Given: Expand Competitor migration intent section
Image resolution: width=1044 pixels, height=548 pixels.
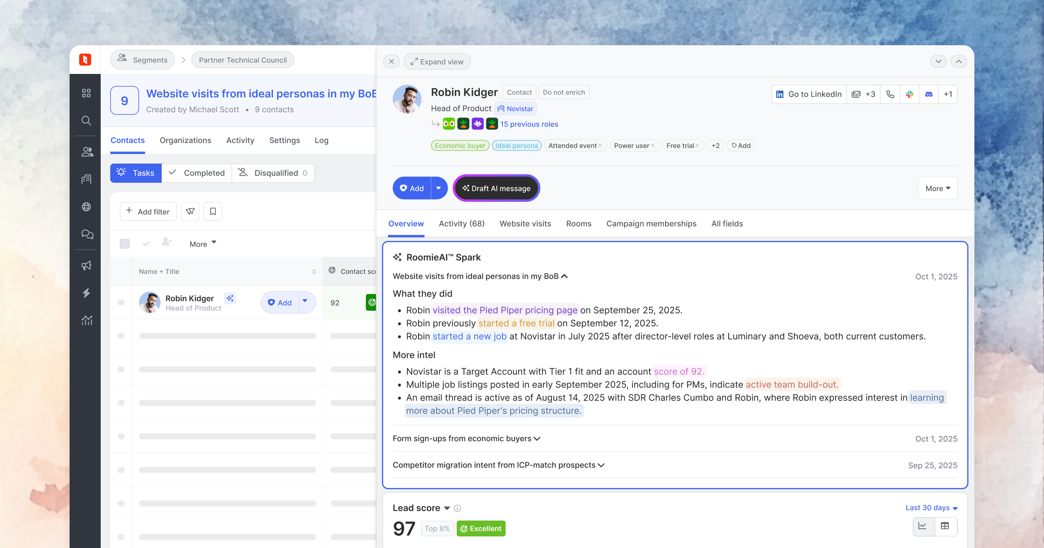Looking at the screenshot, I should (x=499, y=465).
